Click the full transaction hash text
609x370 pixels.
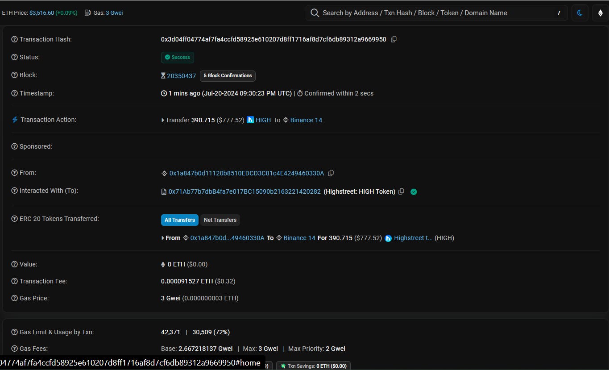coord(273,39)
